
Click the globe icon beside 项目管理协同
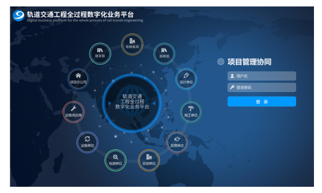point(221,62)
